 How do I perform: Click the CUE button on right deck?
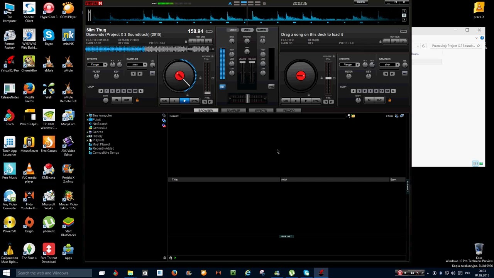[x=286, y=101]
